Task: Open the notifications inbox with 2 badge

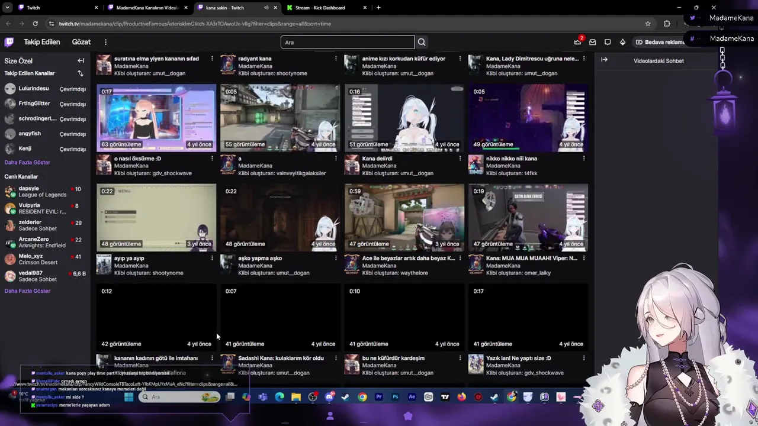Action: click(577, 42)
